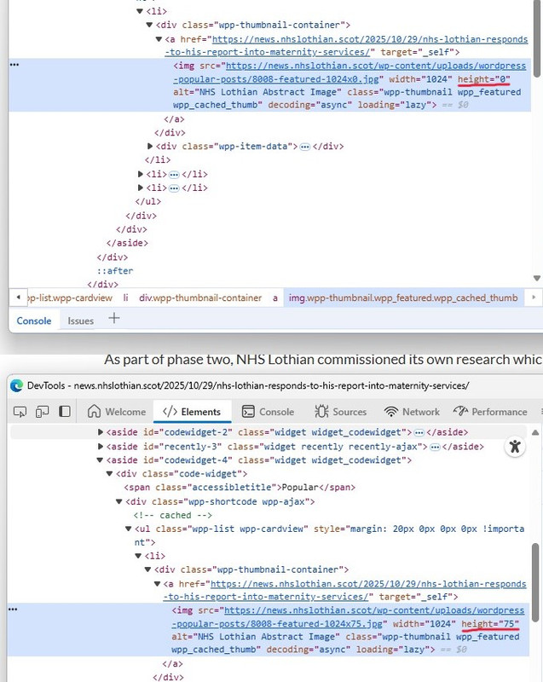Click the ellipsis badge in the first collapsed li row

pos(174,175)
